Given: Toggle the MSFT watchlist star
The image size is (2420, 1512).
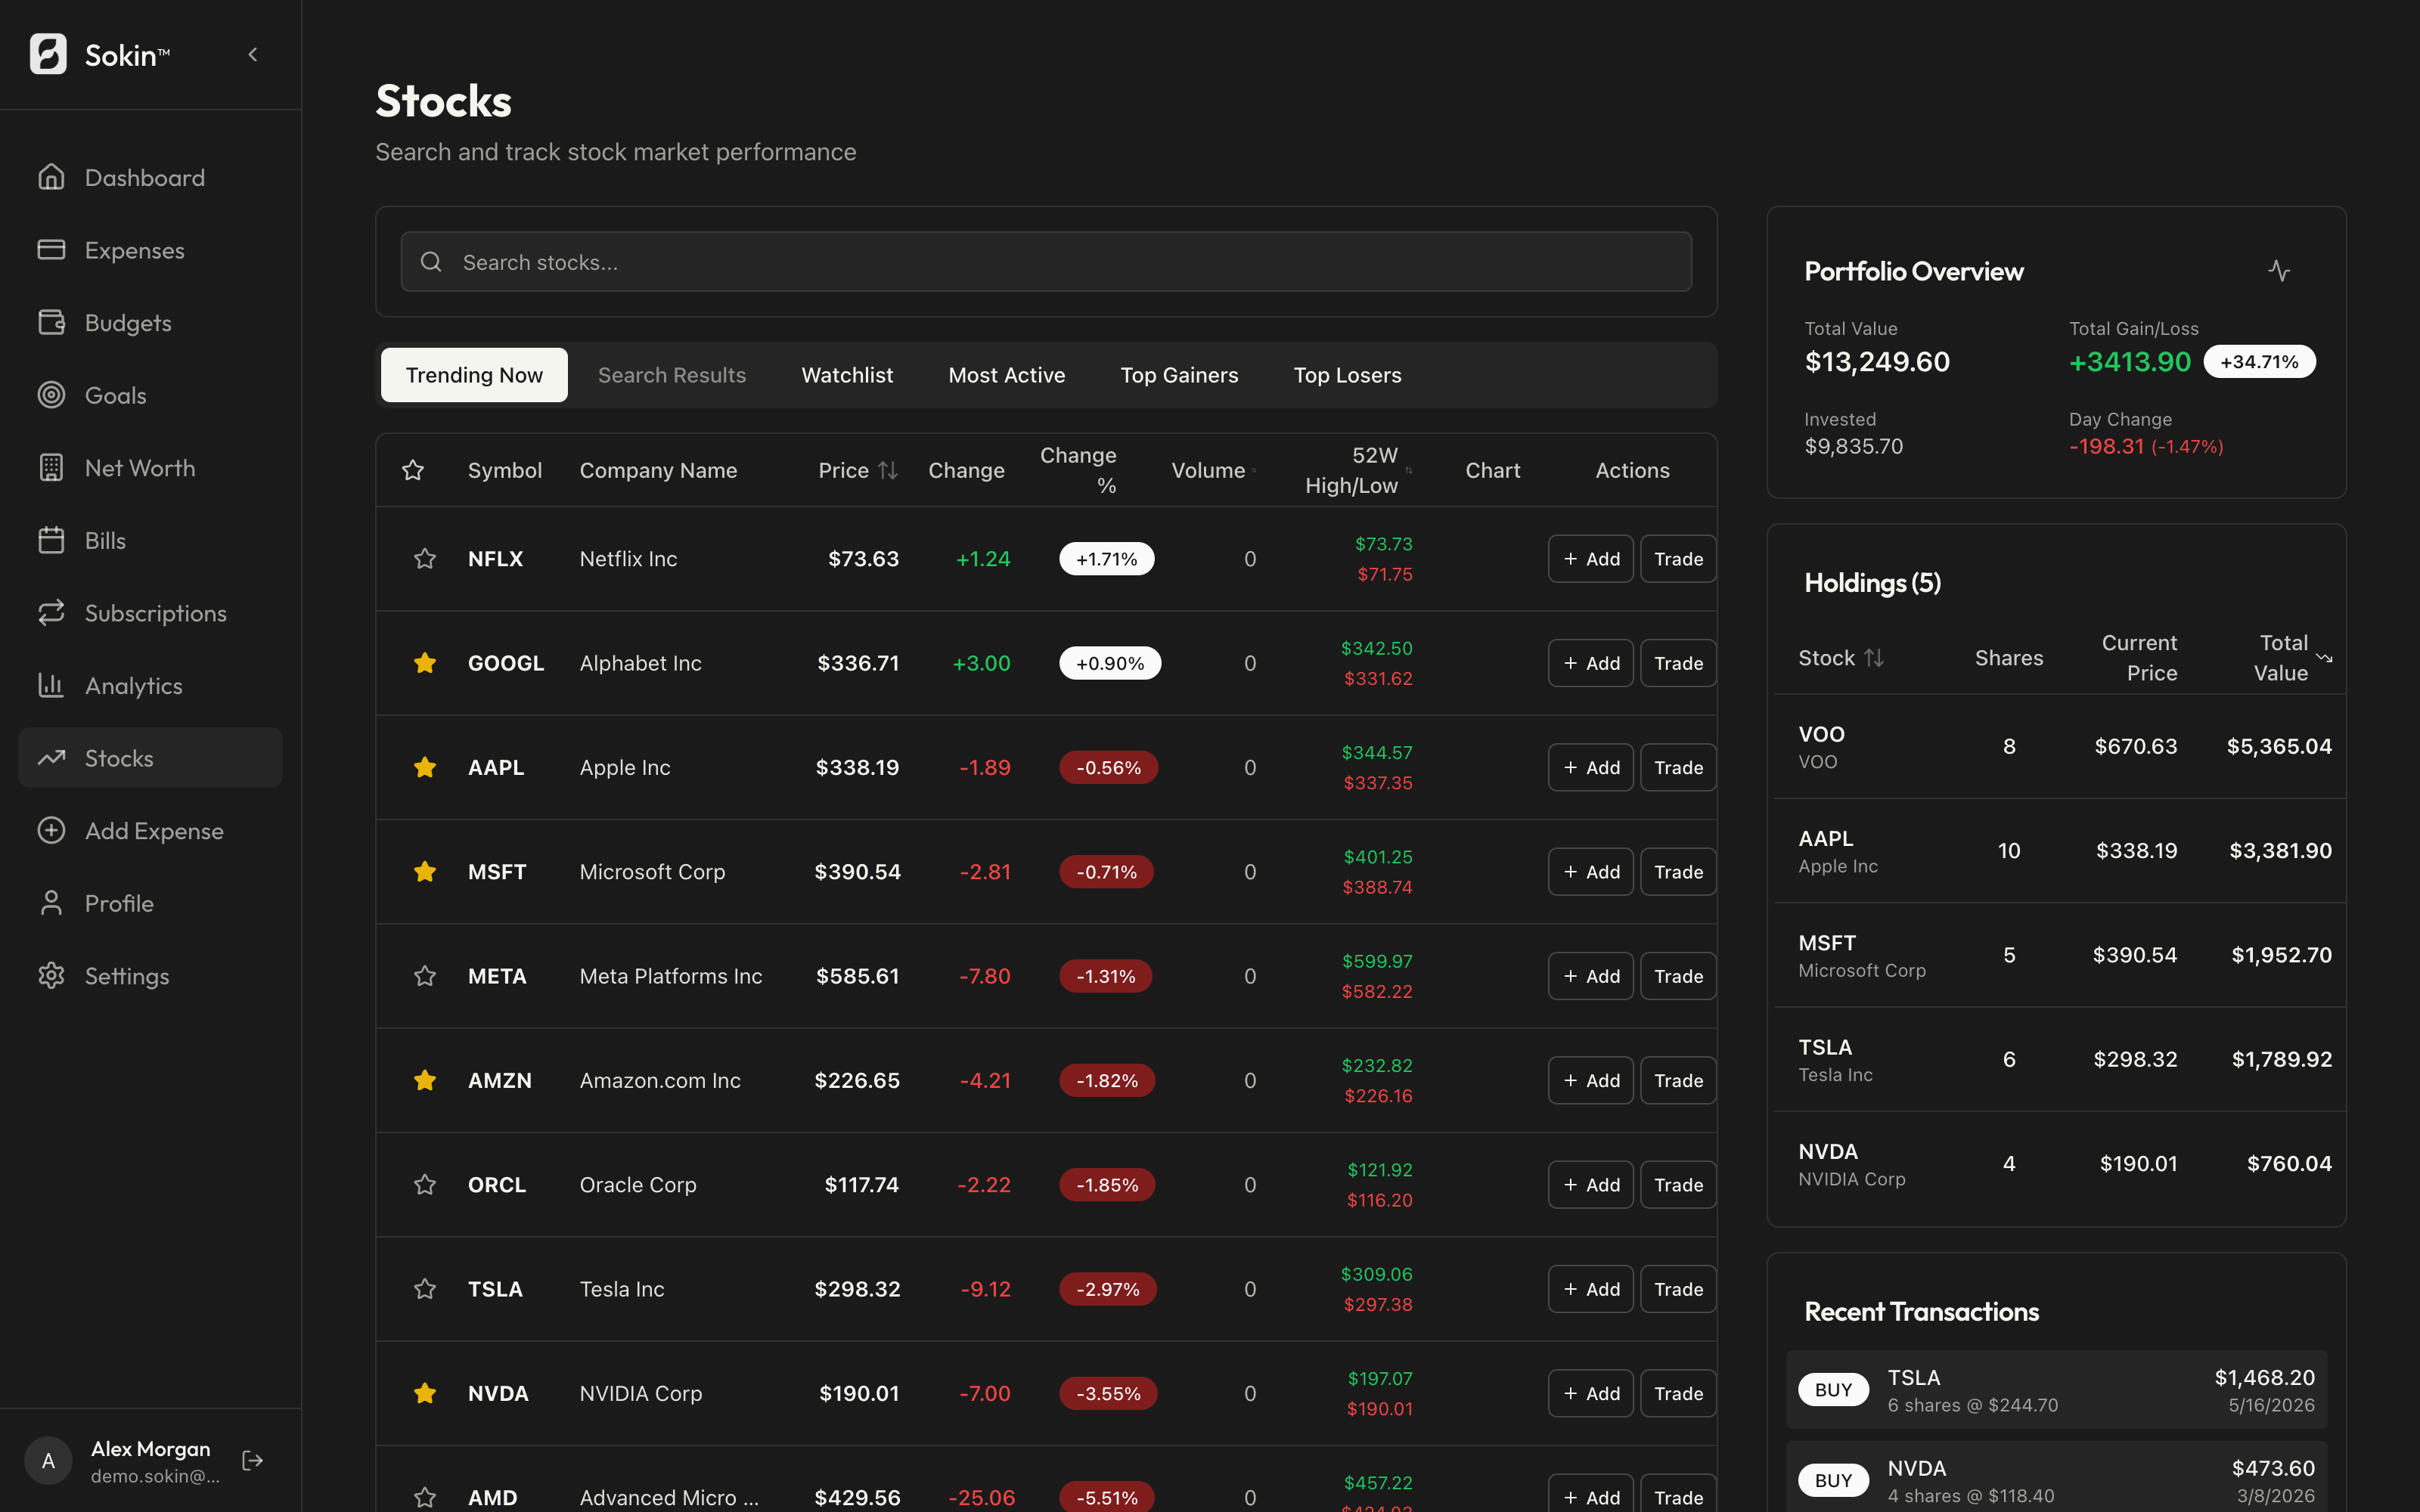Looking at the screenshot, I should coord(425,872).
